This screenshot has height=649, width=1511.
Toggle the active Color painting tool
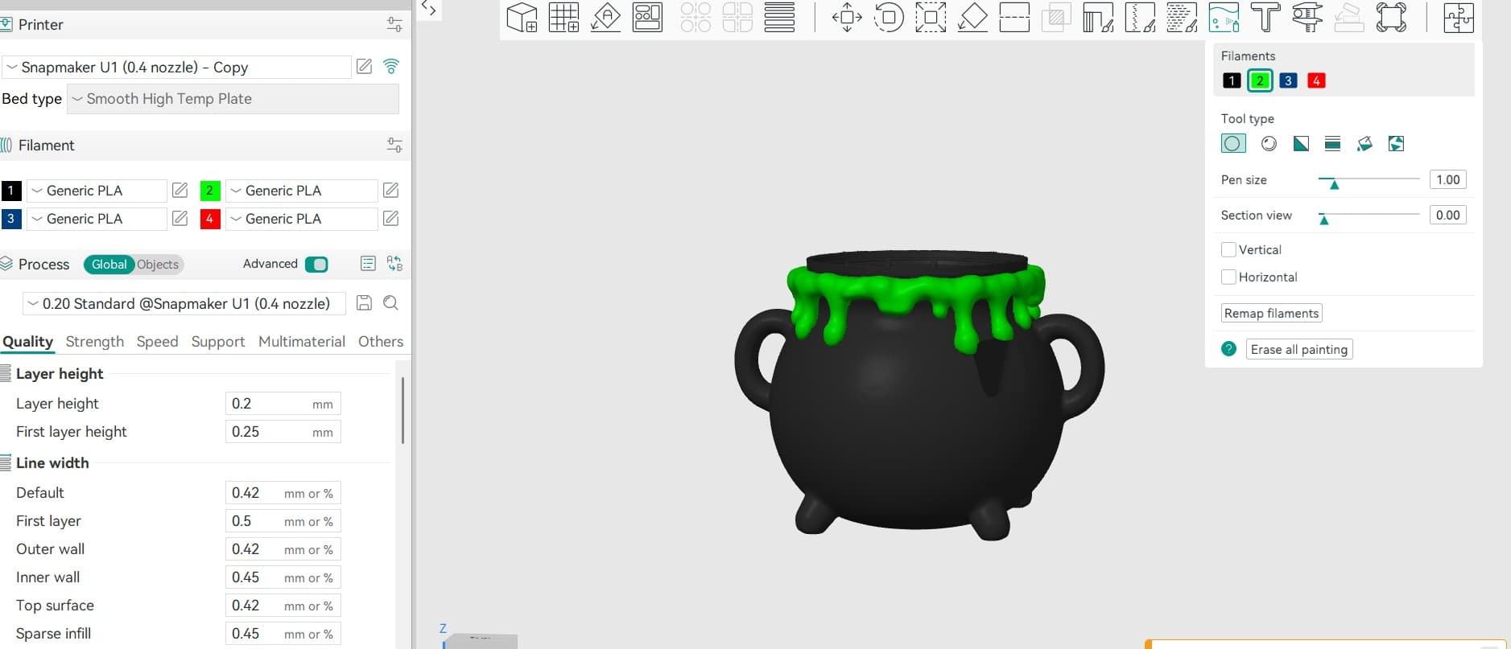coord(1224,17)
